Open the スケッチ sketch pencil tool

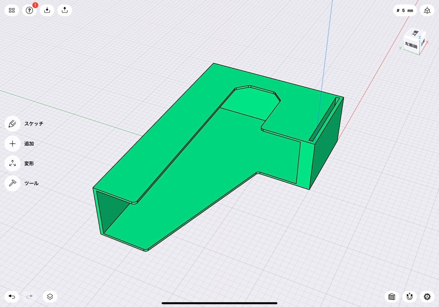click(12, 124)
